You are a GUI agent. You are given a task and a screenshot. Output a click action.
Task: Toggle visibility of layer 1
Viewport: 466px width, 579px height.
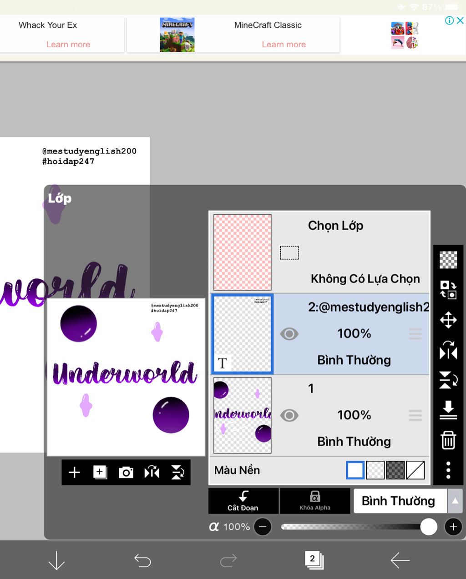289,415
